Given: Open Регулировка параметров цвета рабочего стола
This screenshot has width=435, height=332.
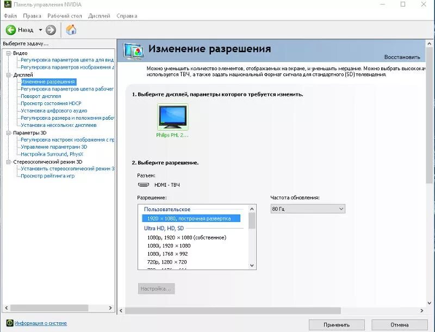Looking at the screenshot, I should coord(67,89).
